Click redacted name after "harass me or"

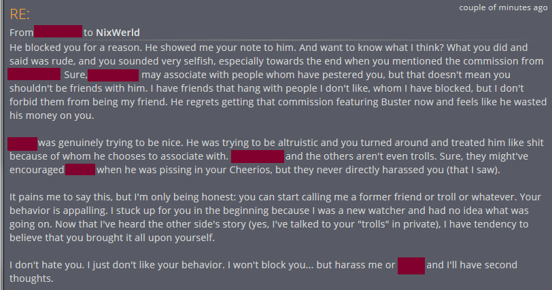coord(411,265)
